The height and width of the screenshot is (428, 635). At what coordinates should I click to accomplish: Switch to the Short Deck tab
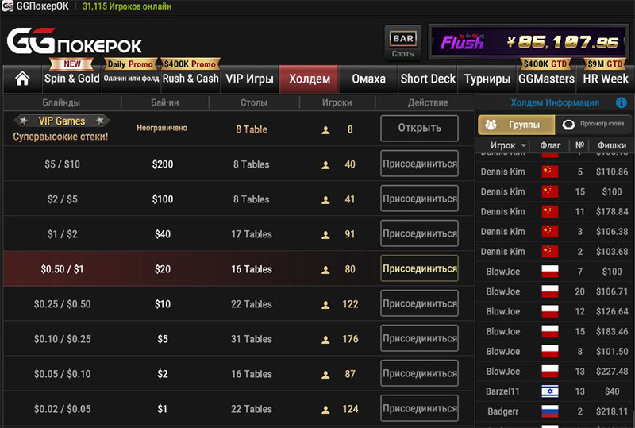428,79
